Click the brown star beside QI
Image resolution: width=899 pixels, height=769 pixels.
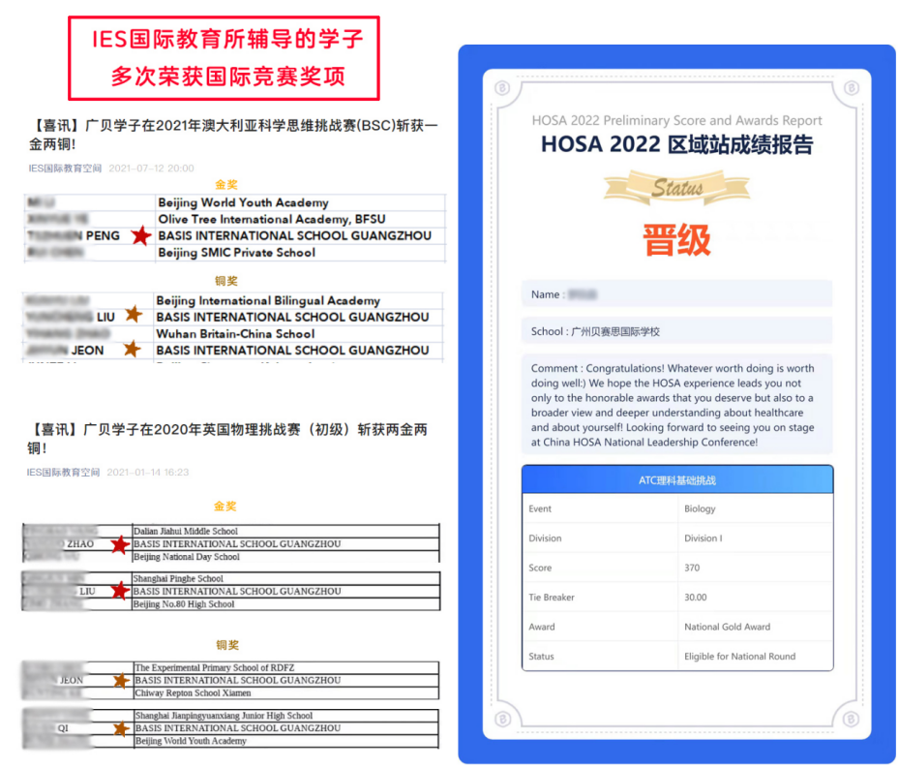121,728
